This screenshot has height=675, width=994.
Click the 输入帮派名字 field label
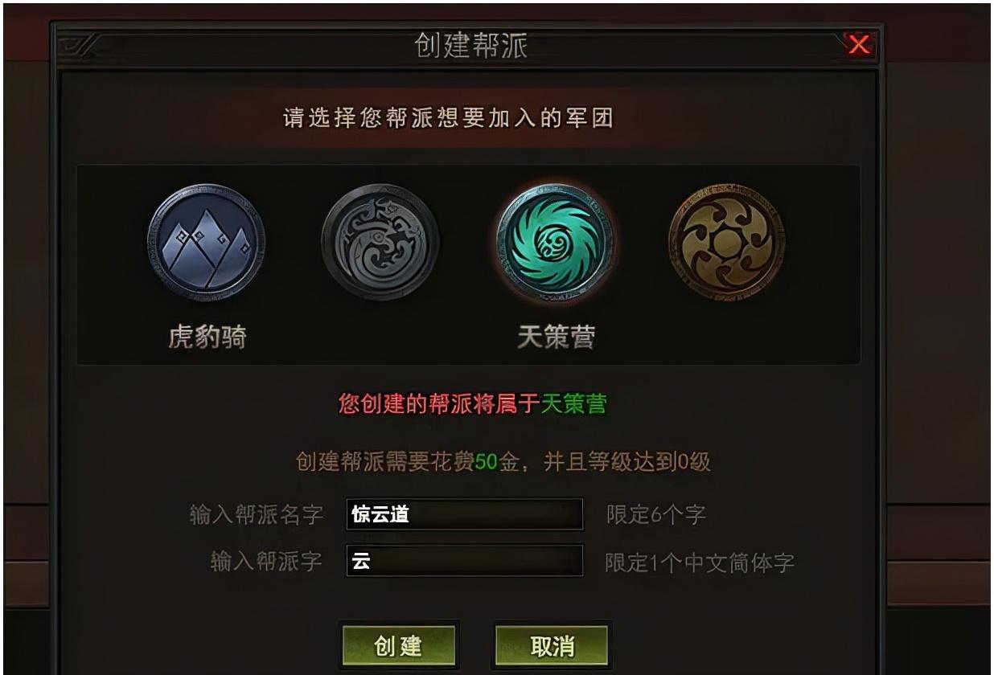pyautogui.click(x=257, y=515)
